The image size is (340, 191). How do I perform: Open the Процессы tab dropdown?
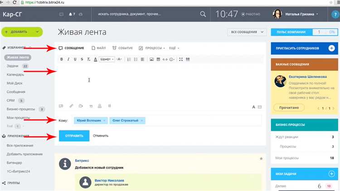coord(152,48)
